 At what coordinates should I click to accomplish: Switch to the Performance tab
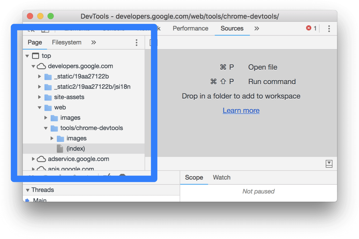pyautogui.click(x=190, y=28)
